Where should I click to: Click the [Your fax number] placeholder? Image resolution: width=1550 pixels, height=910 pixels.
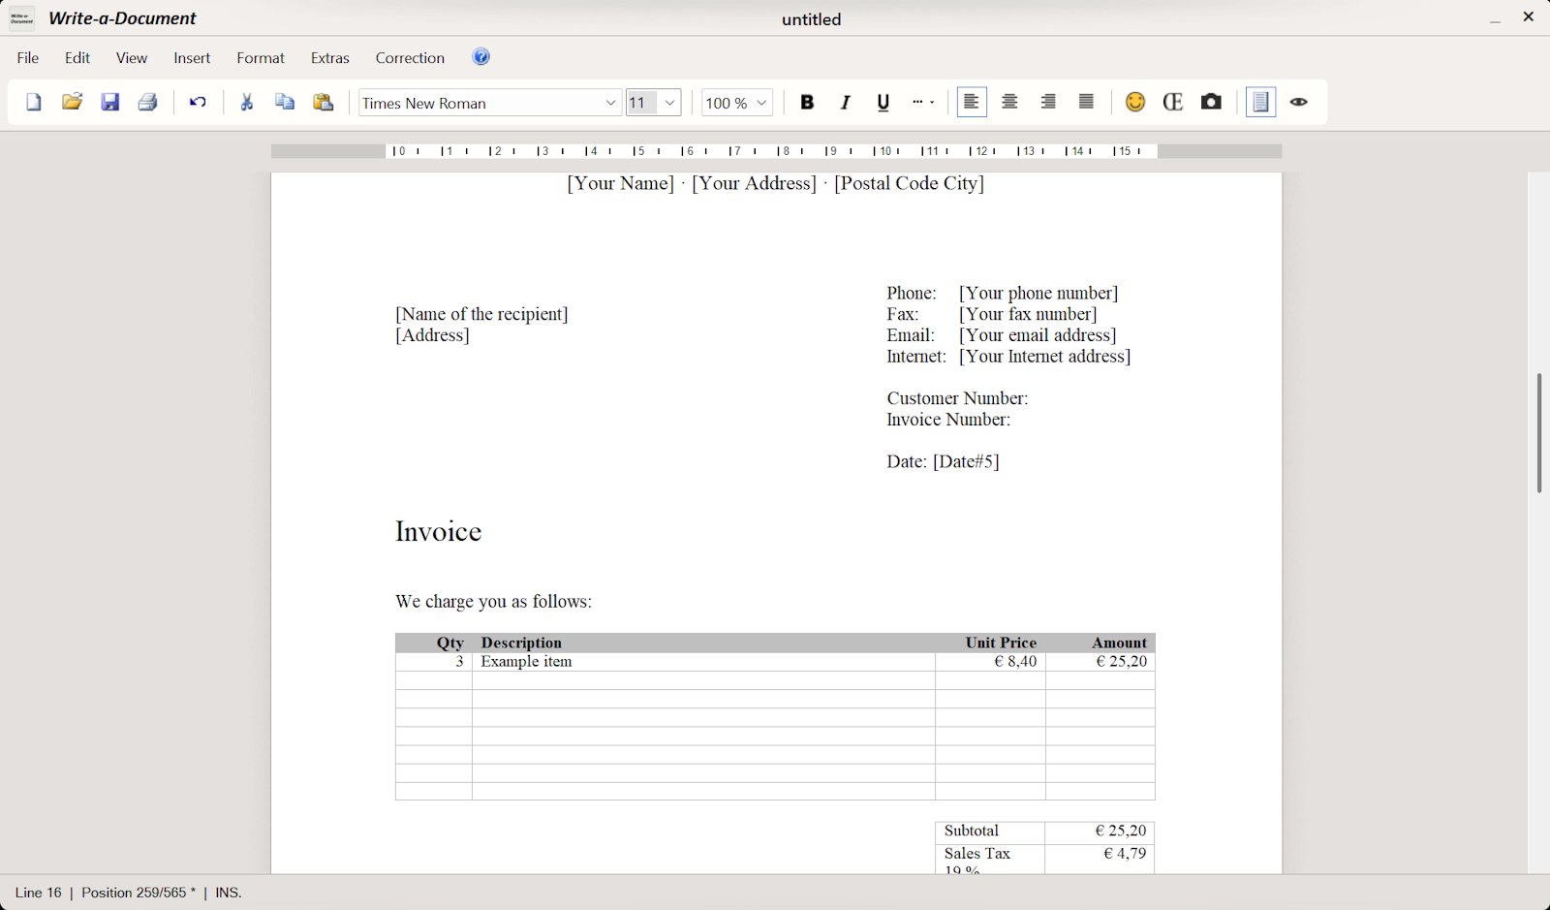1028,314
